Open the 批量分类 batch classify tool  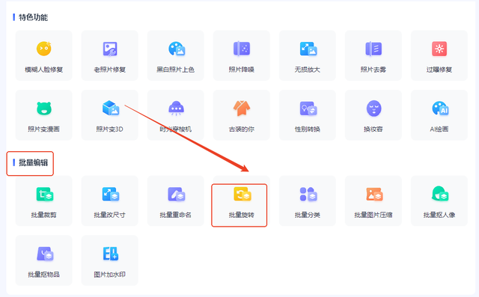coord(308,200)
